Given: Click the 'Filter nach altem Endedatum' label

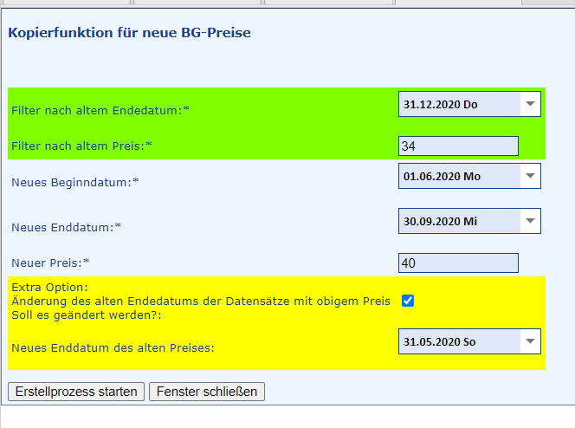Looking at the screenshot, I should point(100,111).
